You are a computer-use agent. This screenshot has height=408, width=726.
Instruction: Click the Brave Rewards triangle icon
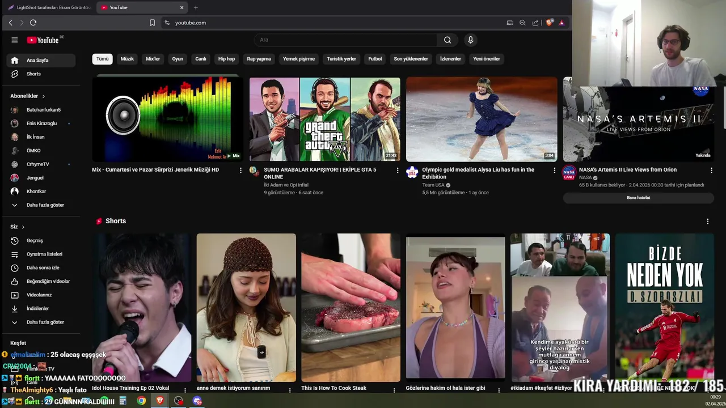point(562,23)
